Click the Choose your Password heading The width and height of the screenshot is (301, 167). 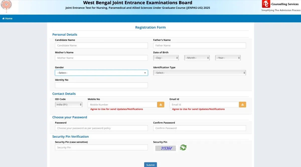(70, 117)
